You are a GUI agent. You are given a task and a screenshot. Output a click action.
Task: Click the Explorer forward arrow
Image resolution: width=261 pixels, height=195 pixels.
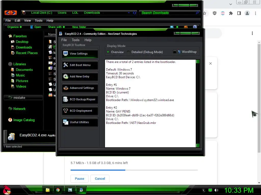pyautogui.click(x=14, y=13)
